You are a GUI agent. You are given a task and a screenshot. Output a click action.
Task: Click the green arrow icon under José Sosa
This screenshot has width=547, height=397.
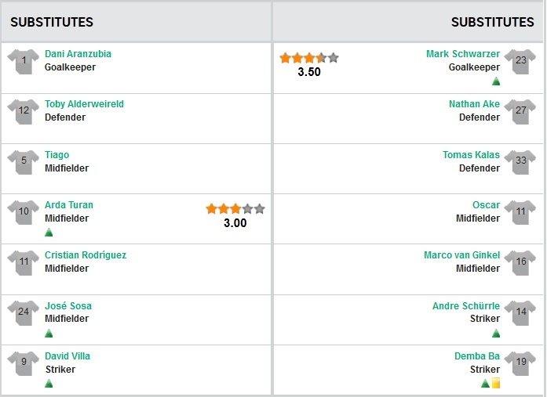coord(49,333)
